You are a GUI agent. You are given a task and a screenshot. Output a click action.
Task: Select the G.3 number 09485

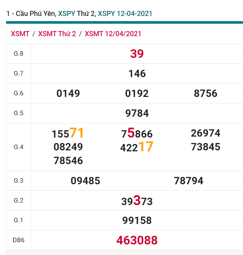point(85,181)
